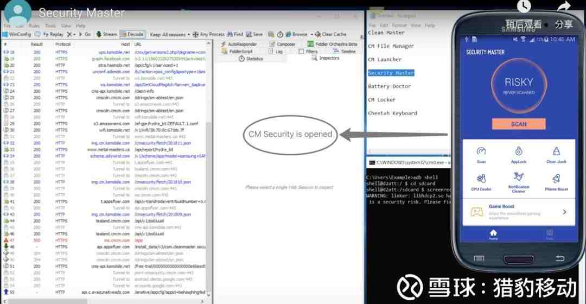586x304 pixels.
Task: Click the Battery Doctor line in Notepad
Action: (x=389, y=86)
